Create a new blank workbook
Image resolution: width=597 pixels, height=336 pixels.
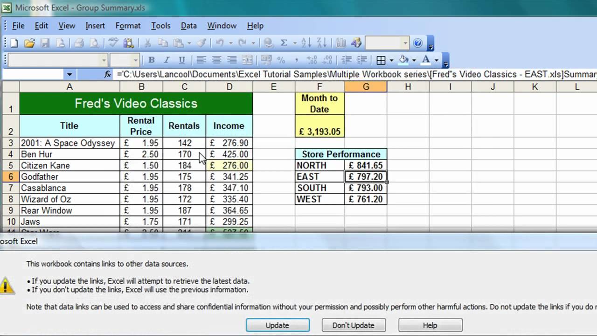(14, 43)
